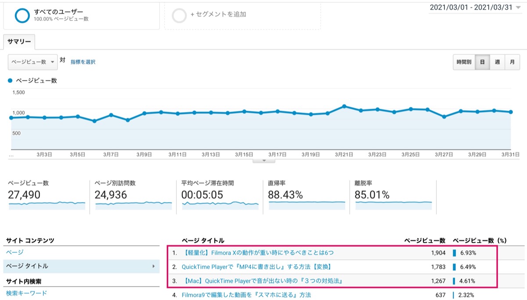The width and height of the screenshot is (527, 300).
Task: Select the 時間別 graph interval
Action: 464,62
